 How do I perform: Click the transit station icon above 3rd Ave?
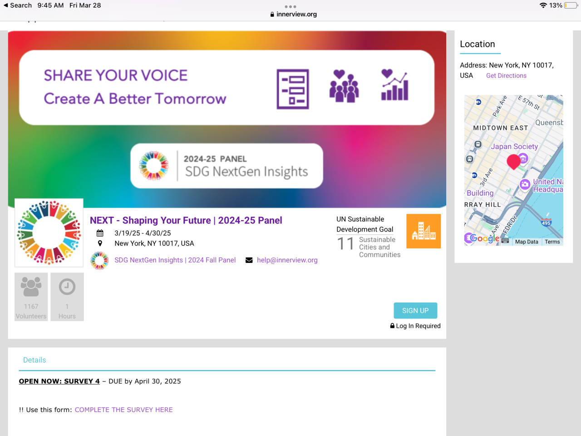pyautogui.click(x=470, y=159)
